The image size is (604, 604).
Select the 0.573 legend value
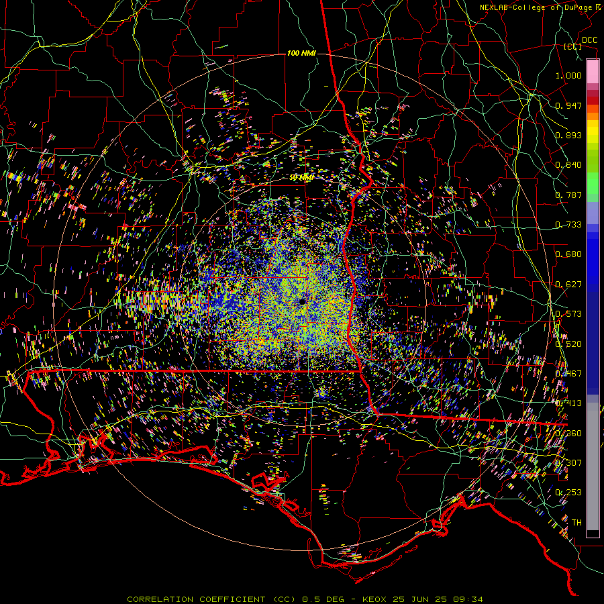coord(568,314)
